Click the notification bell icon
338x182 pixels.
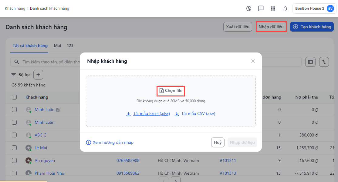tap(285, 8)
